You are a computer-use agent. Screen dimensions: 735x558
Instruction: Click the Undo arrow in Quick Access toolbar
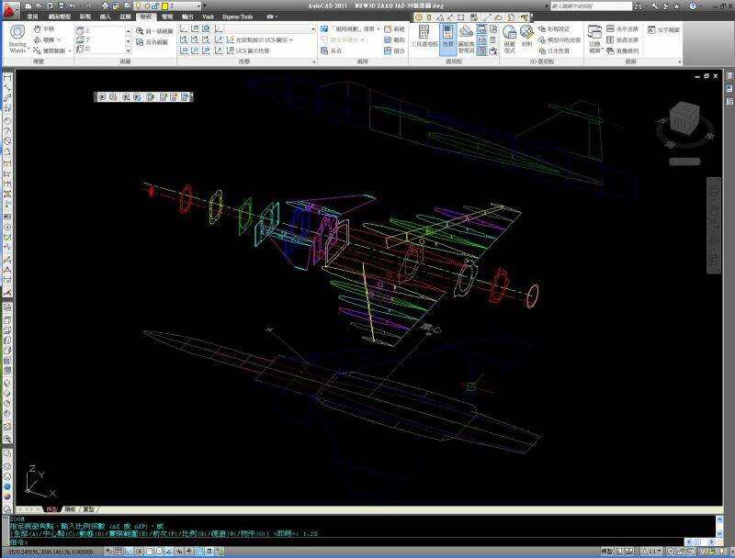pos(73,6)
